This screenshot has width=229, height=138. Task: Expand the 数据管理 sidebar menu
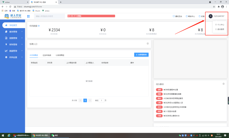[x=13, y=51]
